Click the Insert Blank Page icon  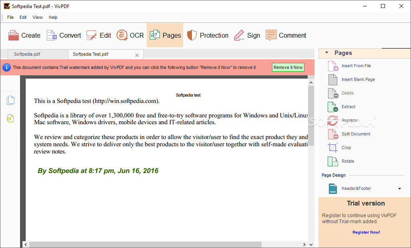coord(333,79)
